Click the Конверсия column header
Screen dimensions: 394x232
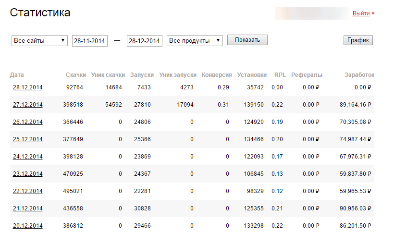[217, 75]
